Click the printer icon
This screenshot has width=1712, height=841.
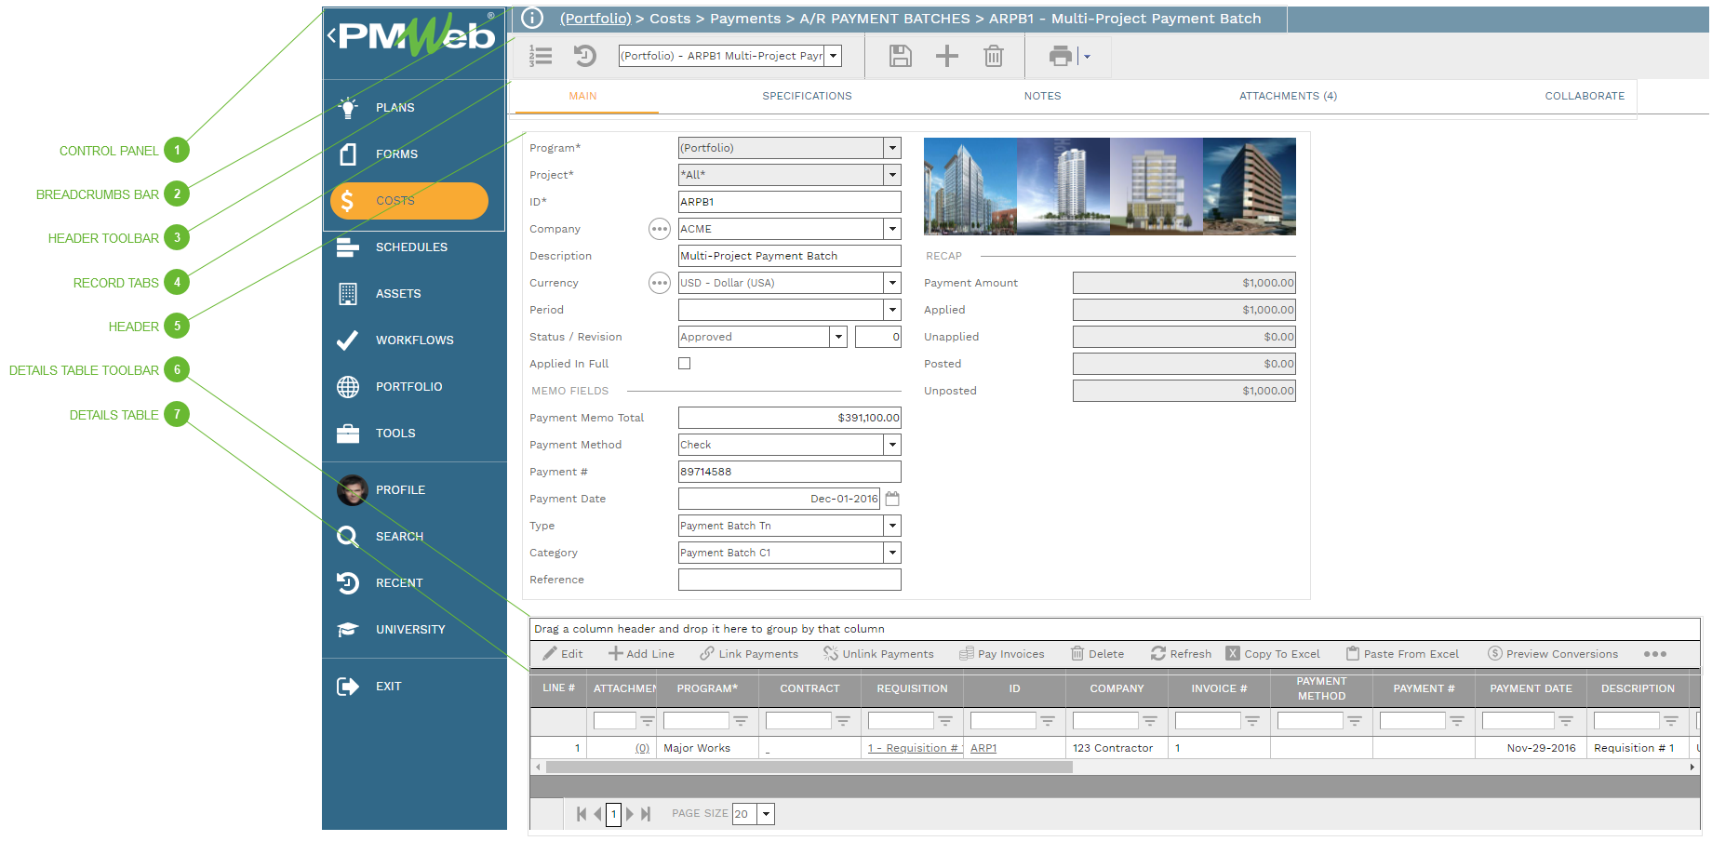pos(1060,56)
